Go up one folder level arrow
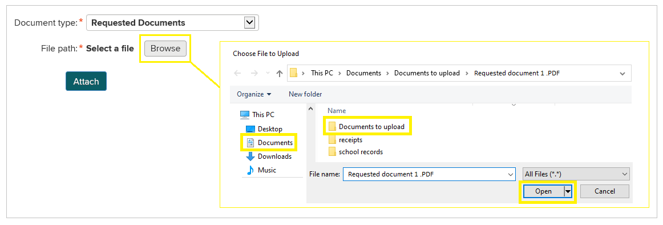 click(280, 73)
